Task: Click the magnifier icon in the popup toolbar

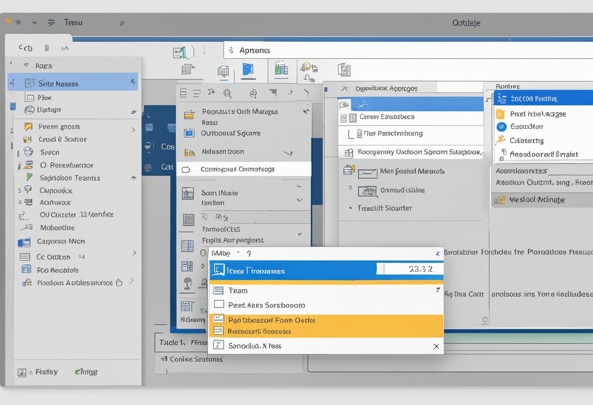Action: click(x=227, y=93)
